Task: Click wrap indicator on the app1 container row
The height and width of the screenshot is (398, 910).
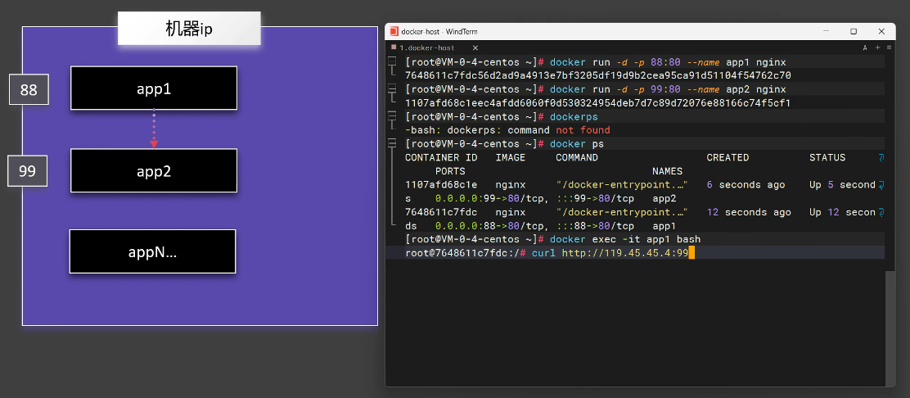Action: point(881,212)
